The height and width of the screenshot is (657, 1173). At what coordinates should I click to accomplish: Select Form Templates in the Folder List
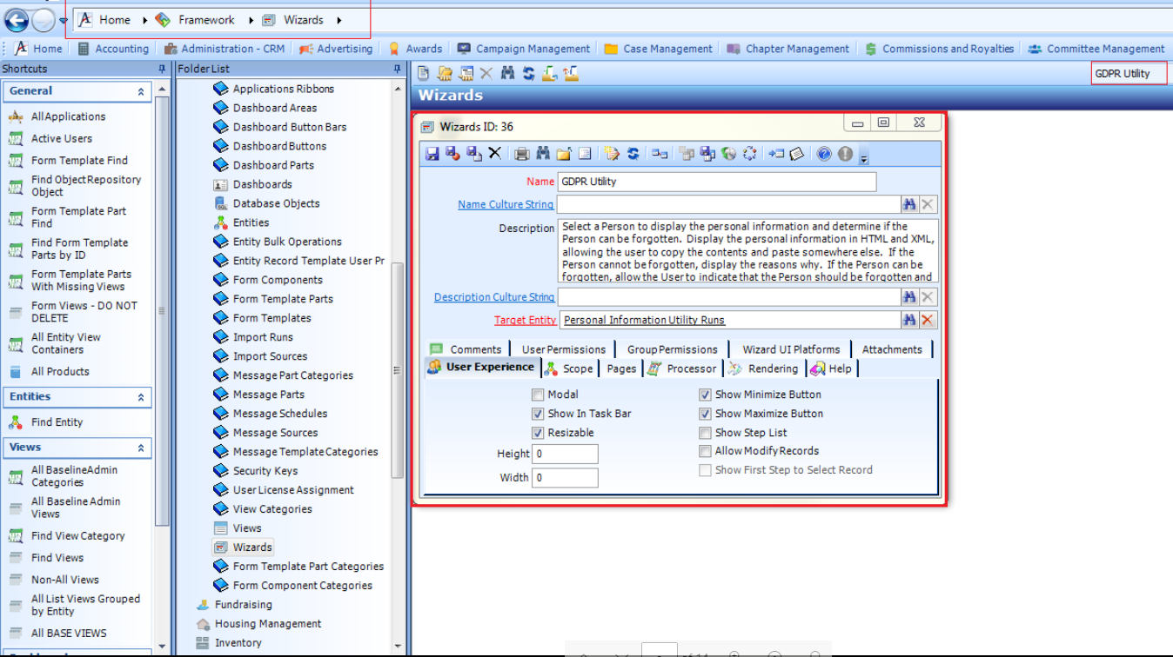pos(271,318)
